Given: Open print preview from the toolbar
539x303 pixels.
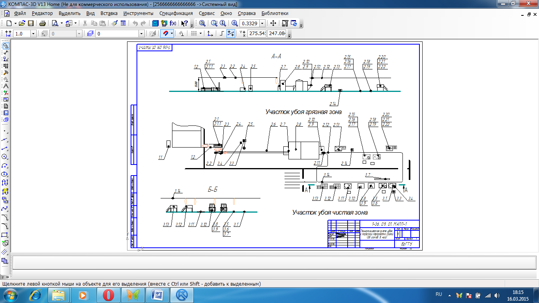Looking at the screenshot, I should (55, 23).
